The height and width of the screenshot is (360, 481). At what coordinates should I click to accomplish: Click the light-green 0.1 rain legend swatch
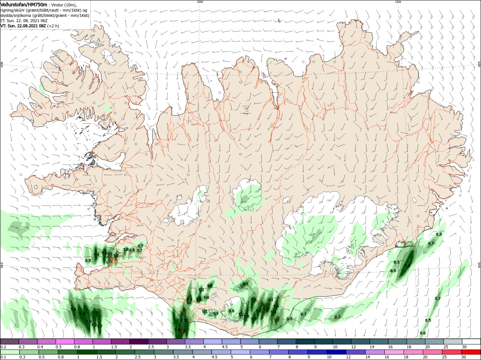point(10,352)
